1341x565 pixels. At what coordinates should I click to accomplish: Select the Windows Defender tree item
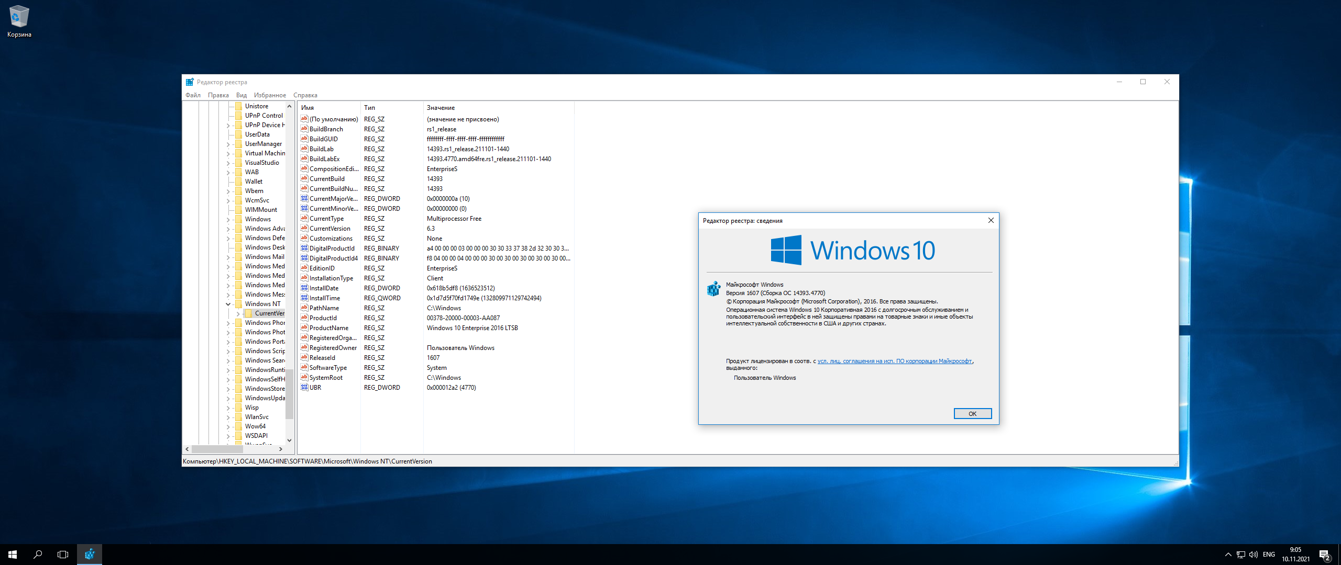coord(265,238)
